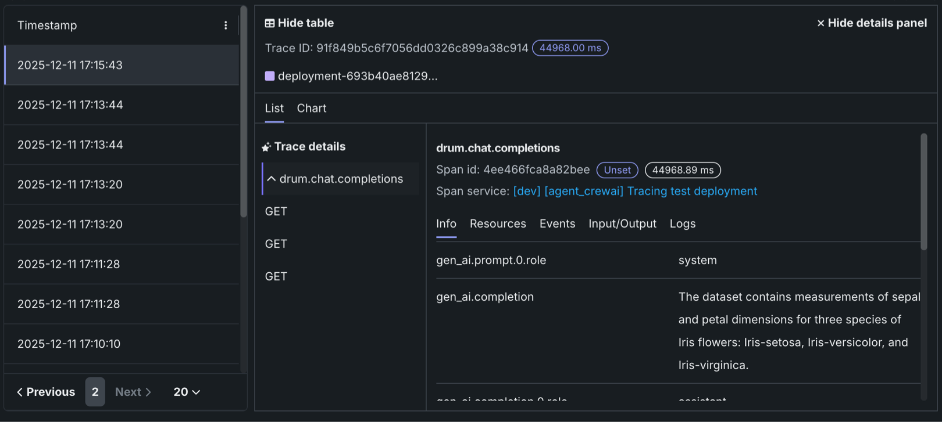Image resolution: width=942 pixels, height=422 pixels.
Task: Switch to the Chart tab
Action: 312,109
